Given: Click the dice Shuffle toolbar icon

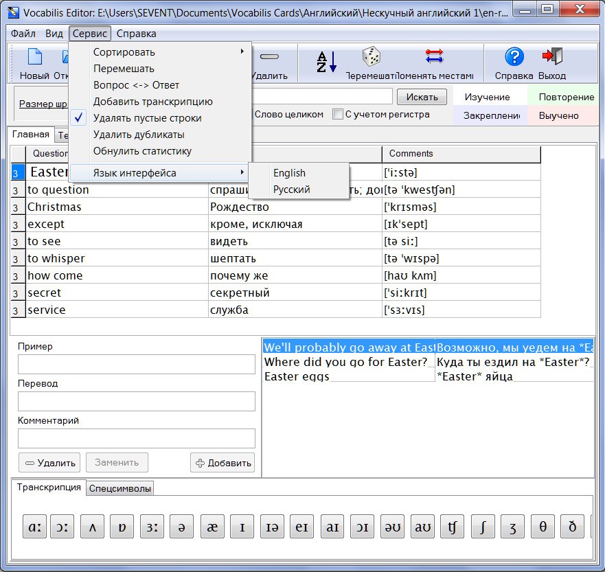Looking at the screenshot, I should coord(372,57).
